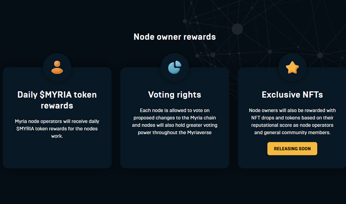The height and width of the screenshot is (204, 346).
Task: Click the circular badge around star
Action: (292, 67)
